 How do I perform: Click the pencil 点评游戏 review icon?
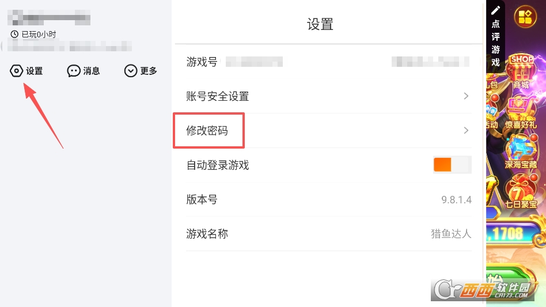coord(495,10)
